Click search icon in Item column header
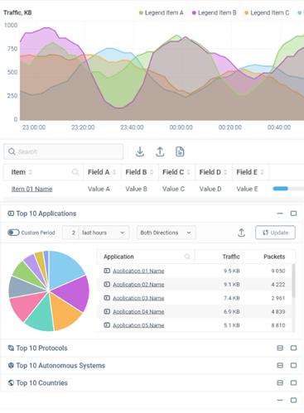Screen dimensions: 304x413 (75, 172)
